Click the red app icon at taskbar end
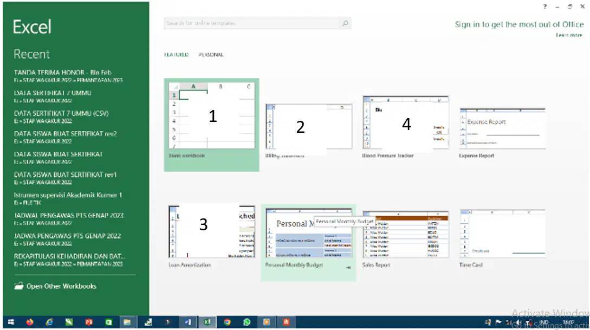Screen dimensions: 590x330 287,322
